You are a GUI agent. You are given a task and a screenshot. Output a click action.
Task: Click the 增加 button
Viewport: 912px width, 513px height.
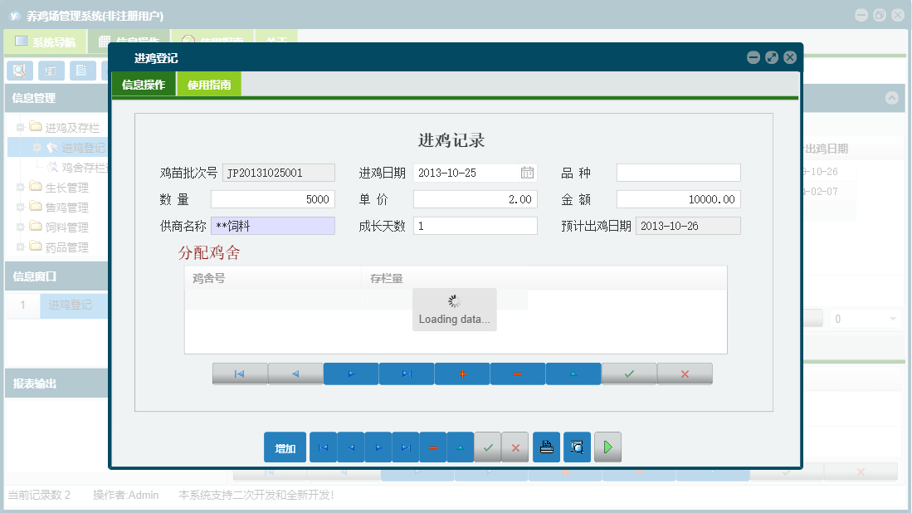(x=285, y=447)
